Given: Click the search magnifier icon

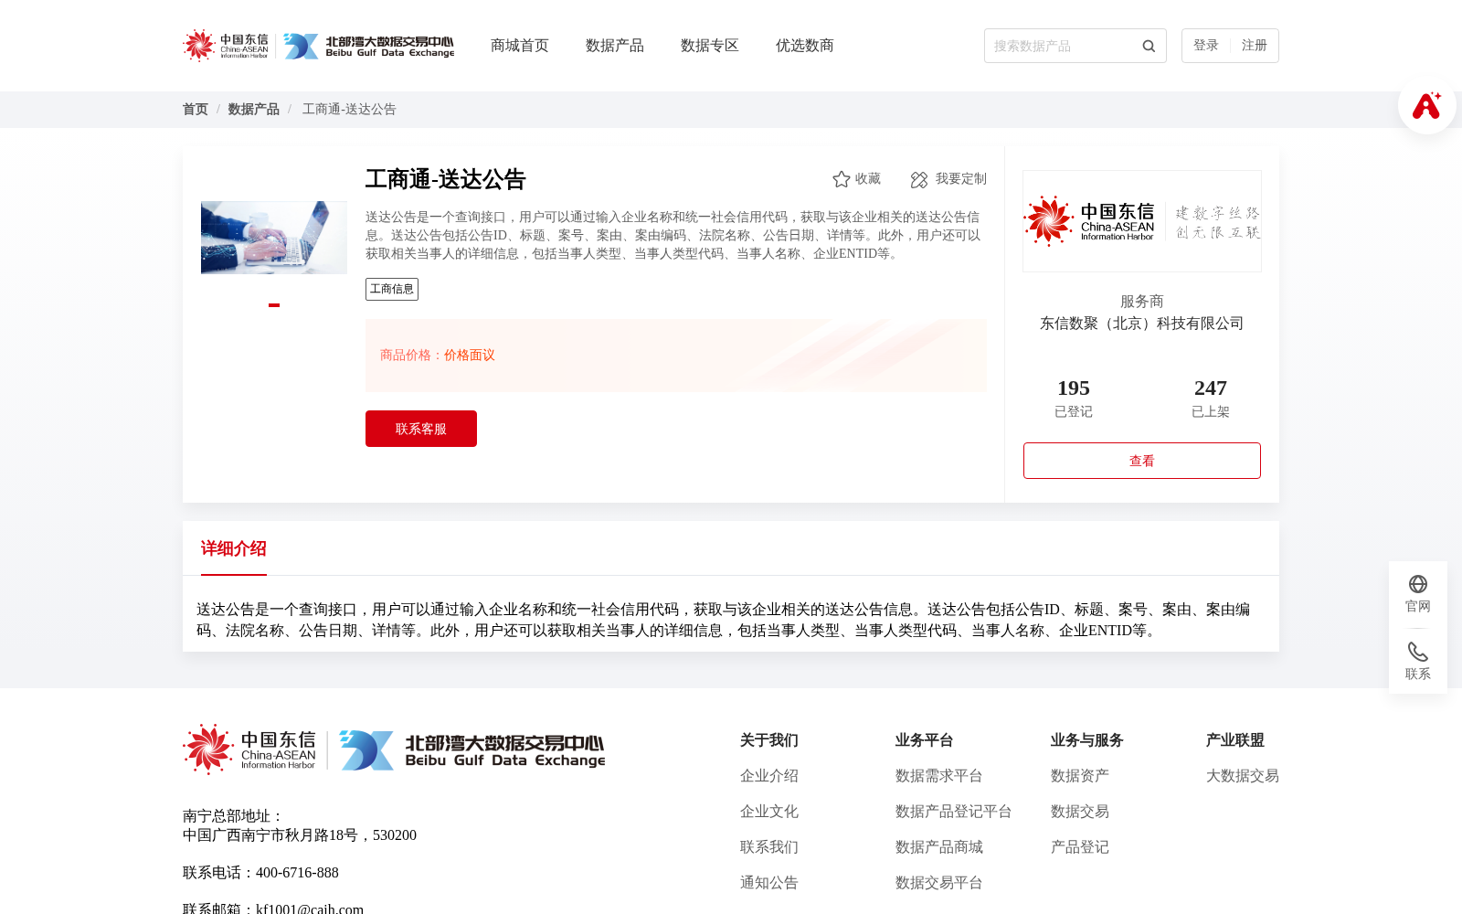Looking at the screenshot, I should 1149,46.
